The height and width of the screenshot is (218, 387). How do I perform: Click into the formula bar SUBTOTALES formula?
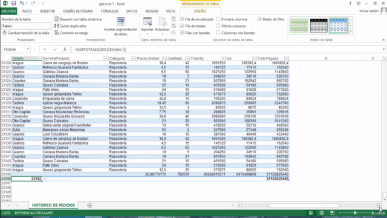[100, 50]
